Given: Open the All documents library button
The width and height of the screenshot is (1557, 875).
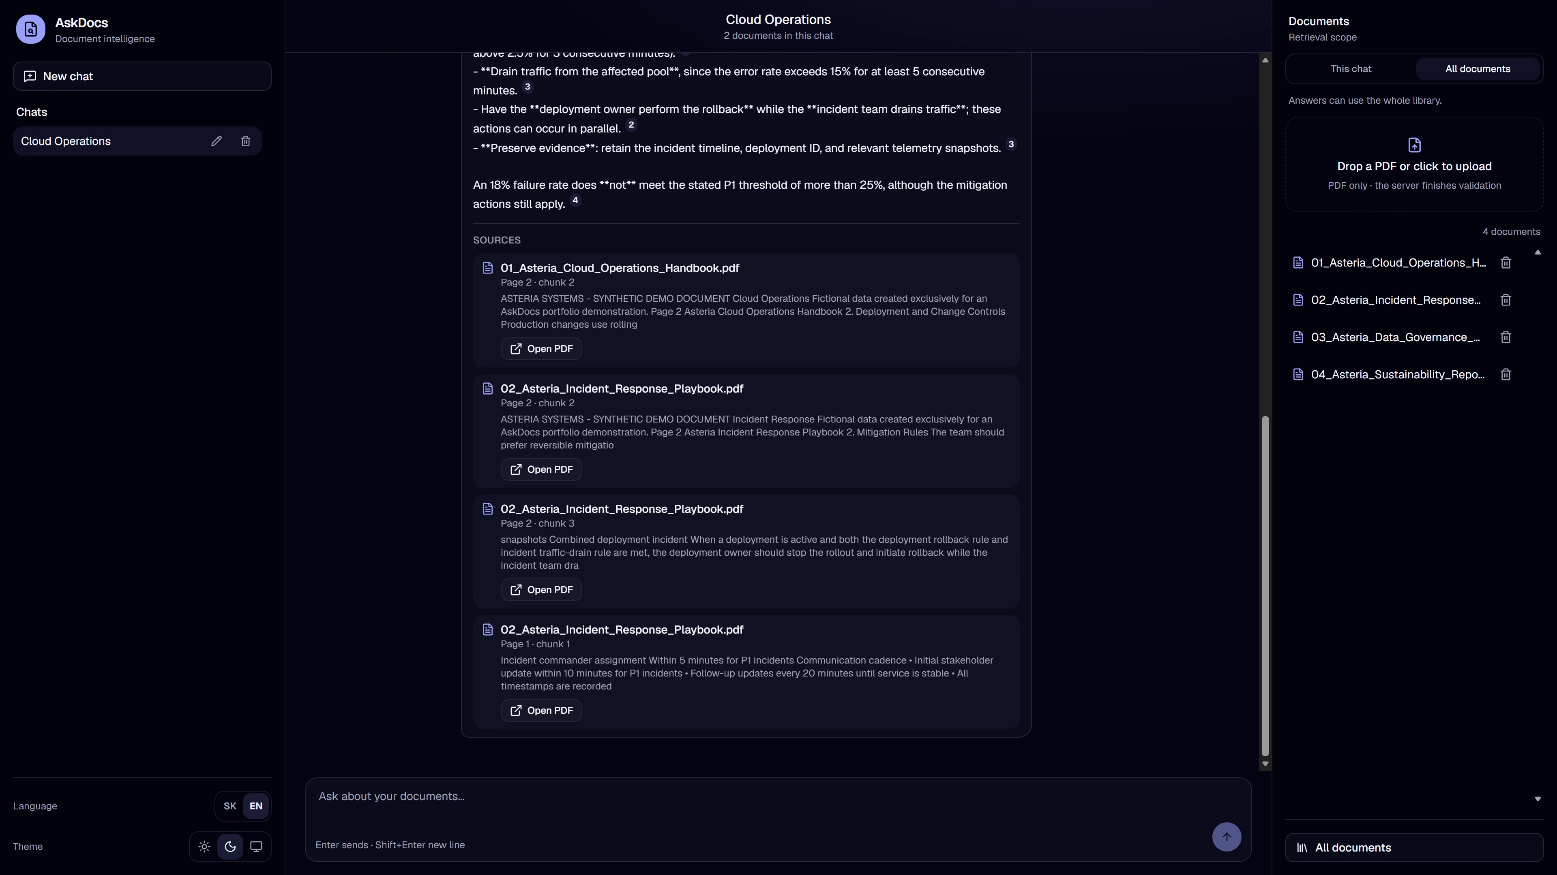Looking at the screenshot, I should pos(1414,848).
